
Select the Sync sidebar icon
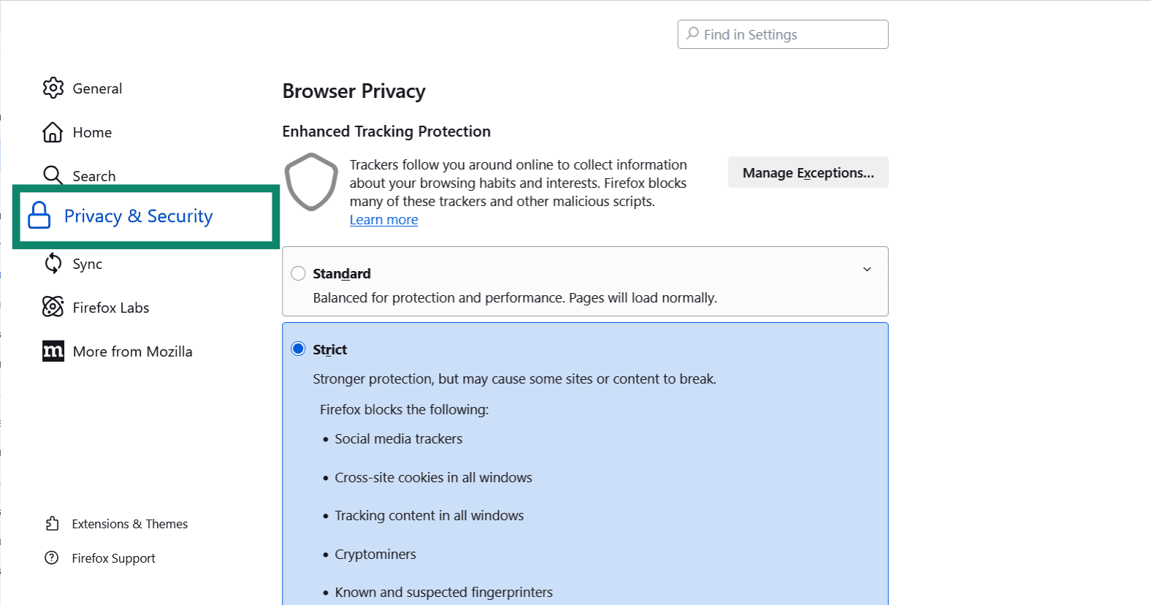[53, 263]
